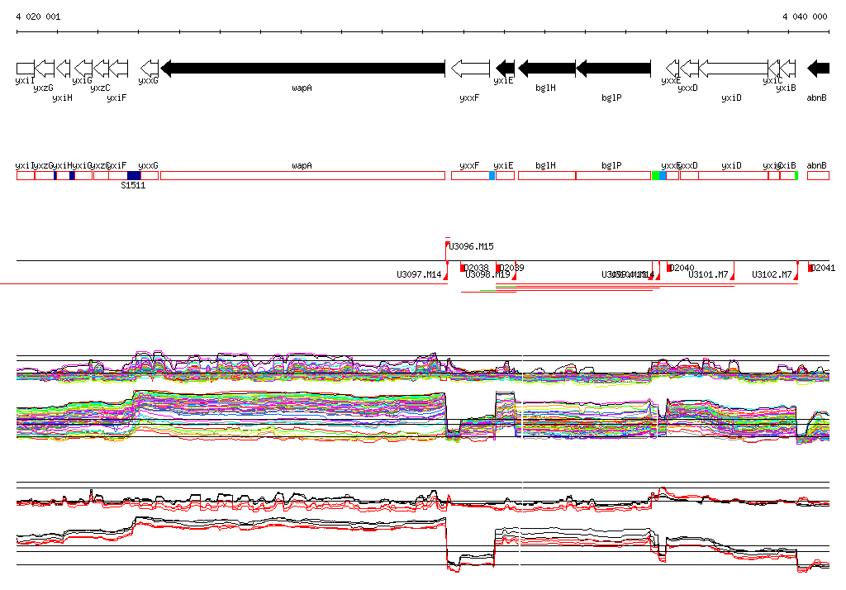The height and width of the screenshot is (590, 846).
Task: Select the black abnB gene arrow
Action: 818,69
